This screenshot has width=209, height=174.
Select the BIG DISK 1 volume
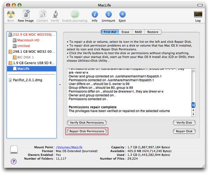point(32,57)
